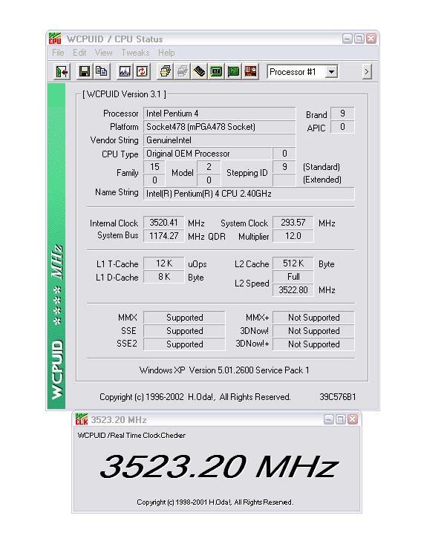Screen dimensions: 447x544
Task: Click the Multiplier value 12.0
Action: click(293, 236)
